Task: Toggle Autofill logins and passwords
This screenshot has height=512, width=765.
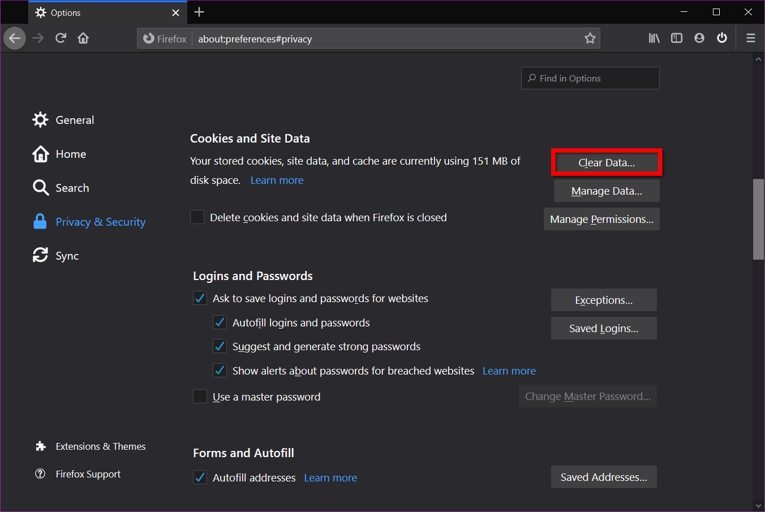Action: click(x=220, y=322)
